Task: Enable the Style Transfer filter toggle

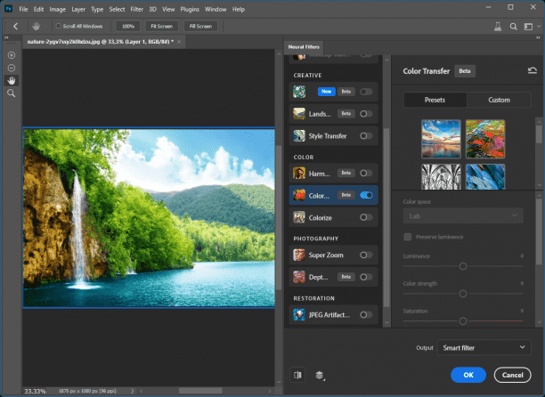Action: click(x=365, y=136)
